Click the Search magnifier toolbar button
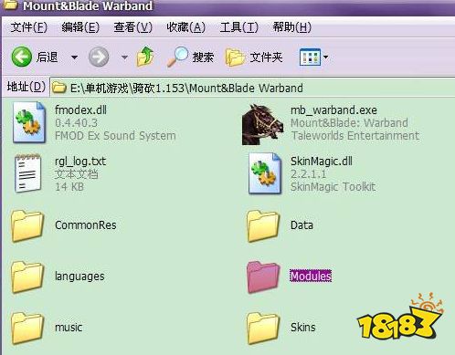This screenshot has height=355, width=455. 191,57
